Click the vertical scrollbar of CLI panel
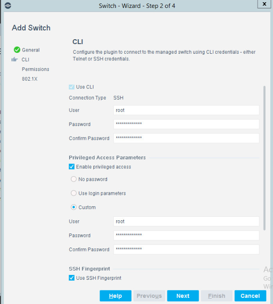Viewport: 273px width, 304px height. pyautogui.click(x=264, y=158)
